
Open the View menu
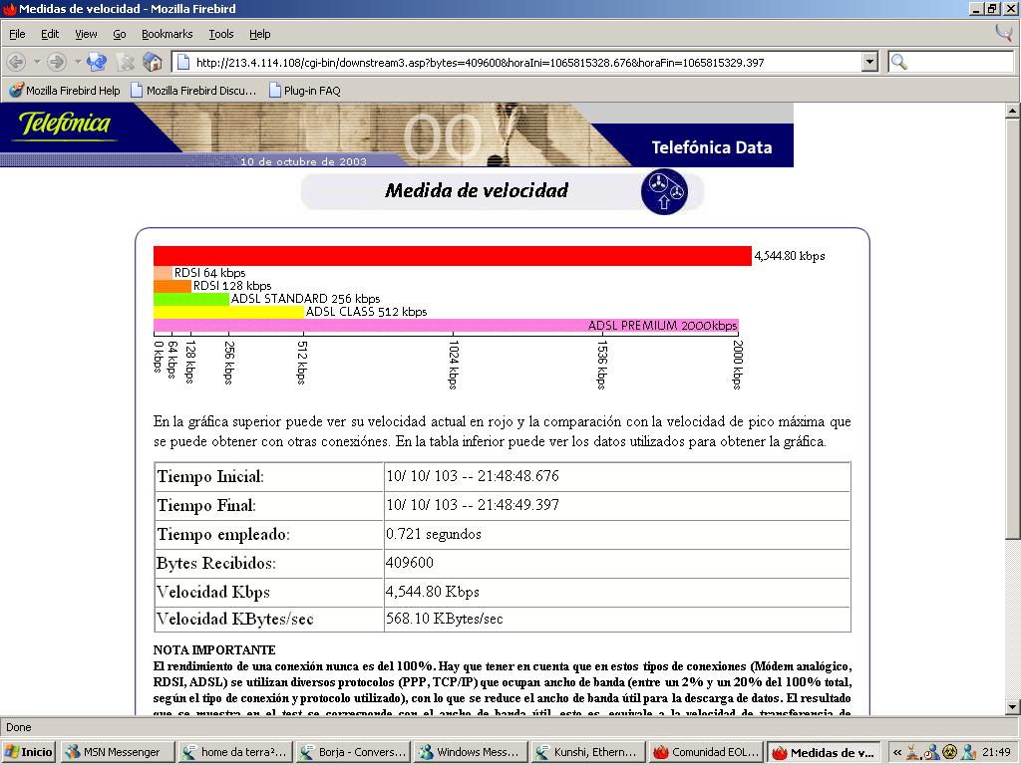86,34
